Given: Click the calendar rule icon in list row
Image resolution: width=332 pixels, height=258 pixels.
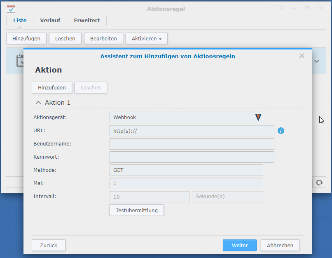Looking at the screenshot, I should click(x=20, y=61).
